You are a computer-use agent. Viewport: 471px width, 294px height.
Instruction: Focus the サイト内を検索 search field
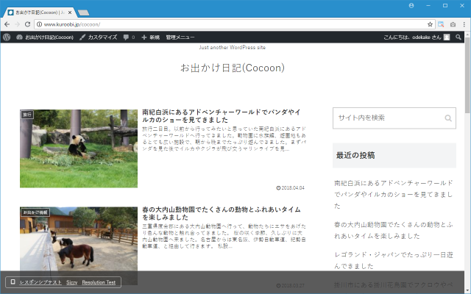pyautogui.click(x=386, y=118)
